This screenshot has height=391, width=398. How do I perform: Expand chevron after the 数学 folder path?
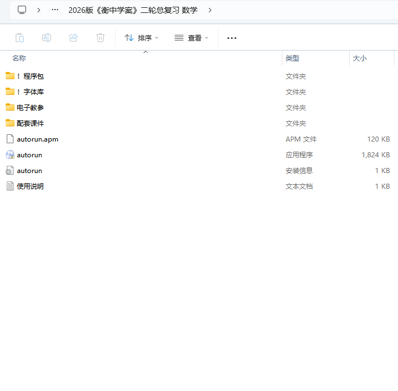(210, 10)
